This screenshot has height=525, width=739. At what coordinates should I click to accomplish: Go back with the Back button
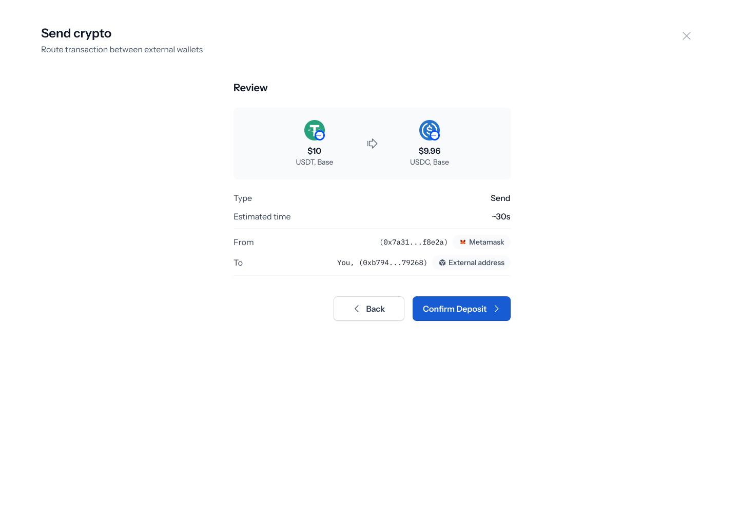(369, 309)
